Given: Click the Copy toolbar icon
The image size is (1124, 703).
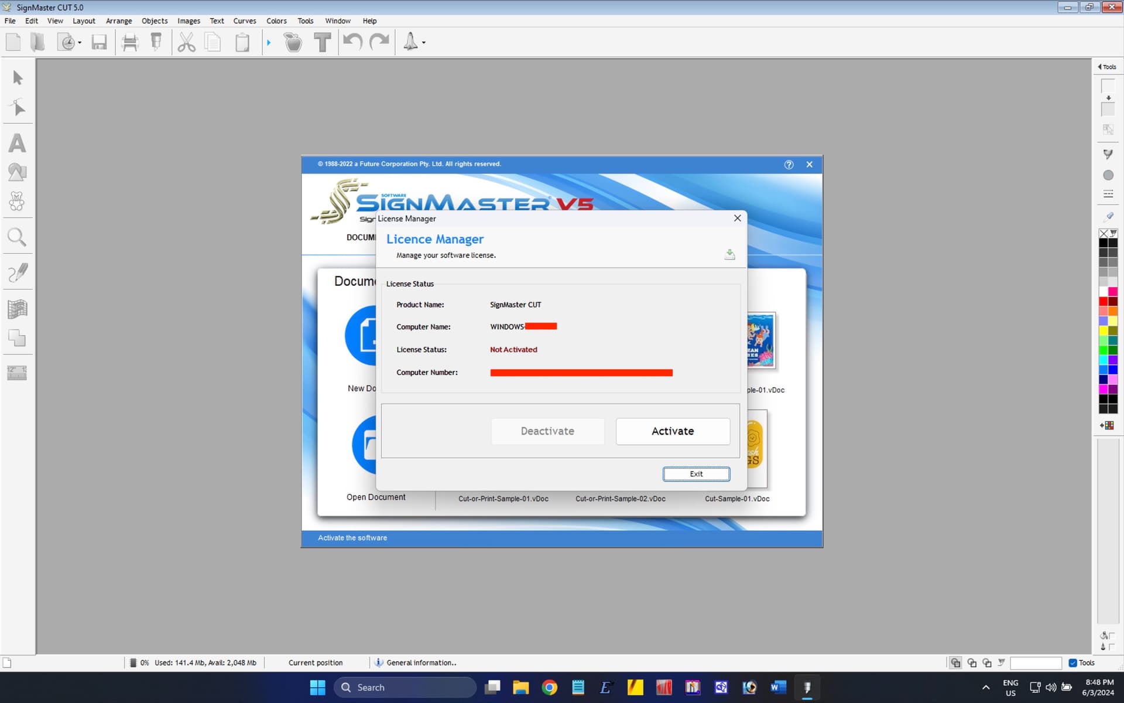Looking at the screenshot, I should [x=214, y=42].
